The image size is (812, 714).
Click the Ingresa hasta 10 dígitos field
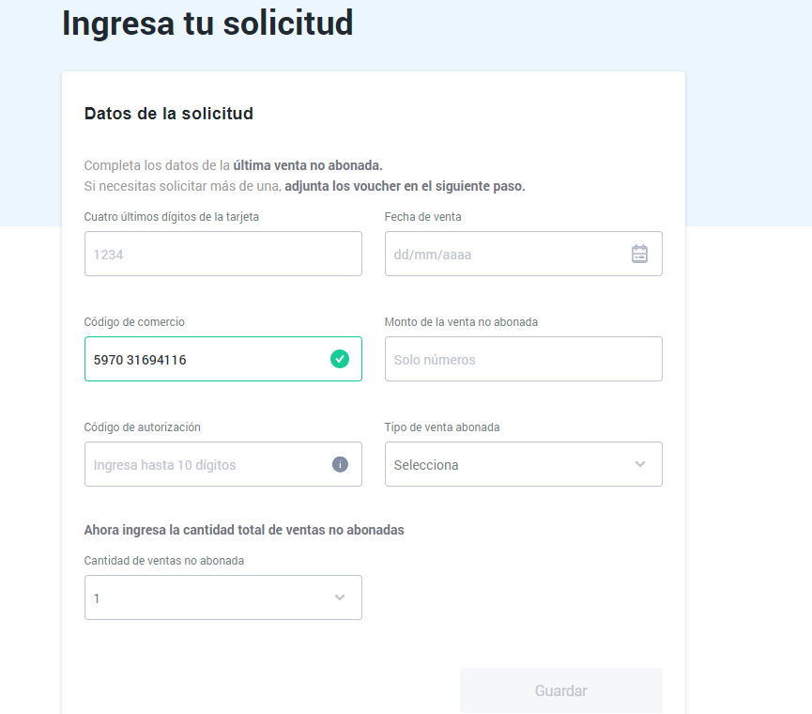click(223, 464)
